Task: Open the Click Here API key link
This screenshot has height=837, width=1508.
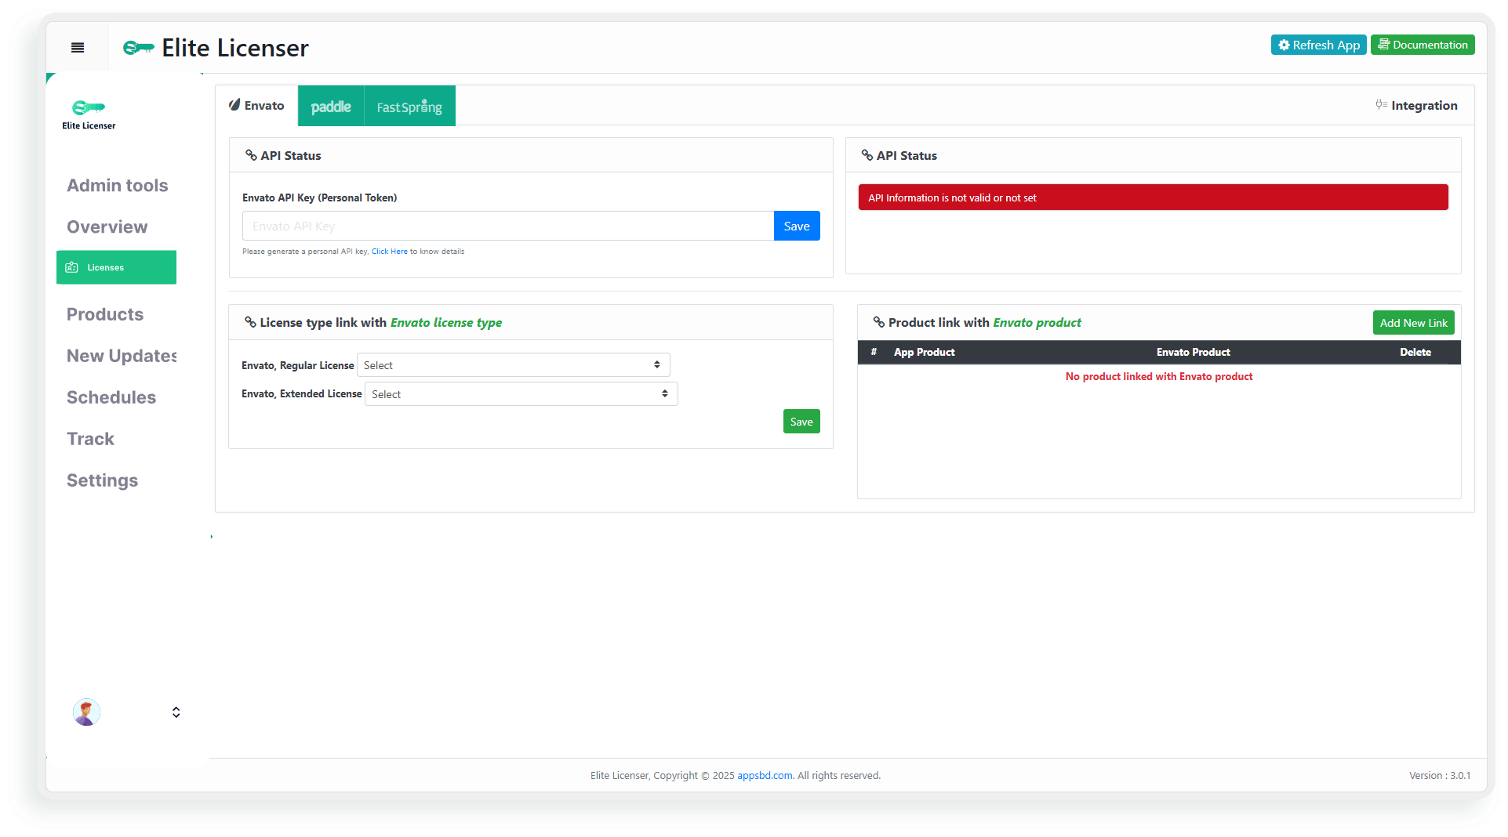Action: click(x=389, y=252)
